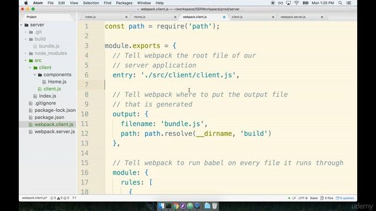Open the Apple menu
The height and width of the screenshot is (211, 376).
click(26, 3)
